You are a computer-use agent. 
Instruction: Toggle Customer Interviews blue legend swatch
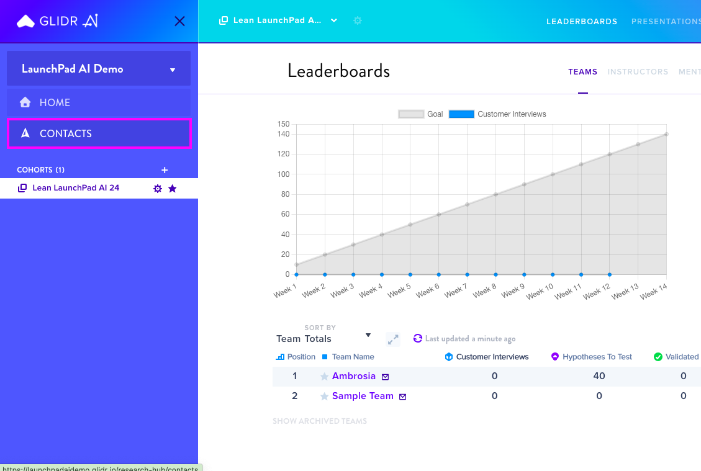[461, 114]
